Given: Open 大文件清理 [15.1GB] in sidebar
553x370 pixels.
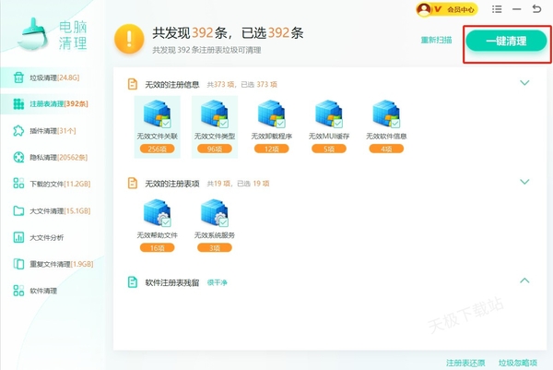Looking at the screenshot, I should point(53,210).
